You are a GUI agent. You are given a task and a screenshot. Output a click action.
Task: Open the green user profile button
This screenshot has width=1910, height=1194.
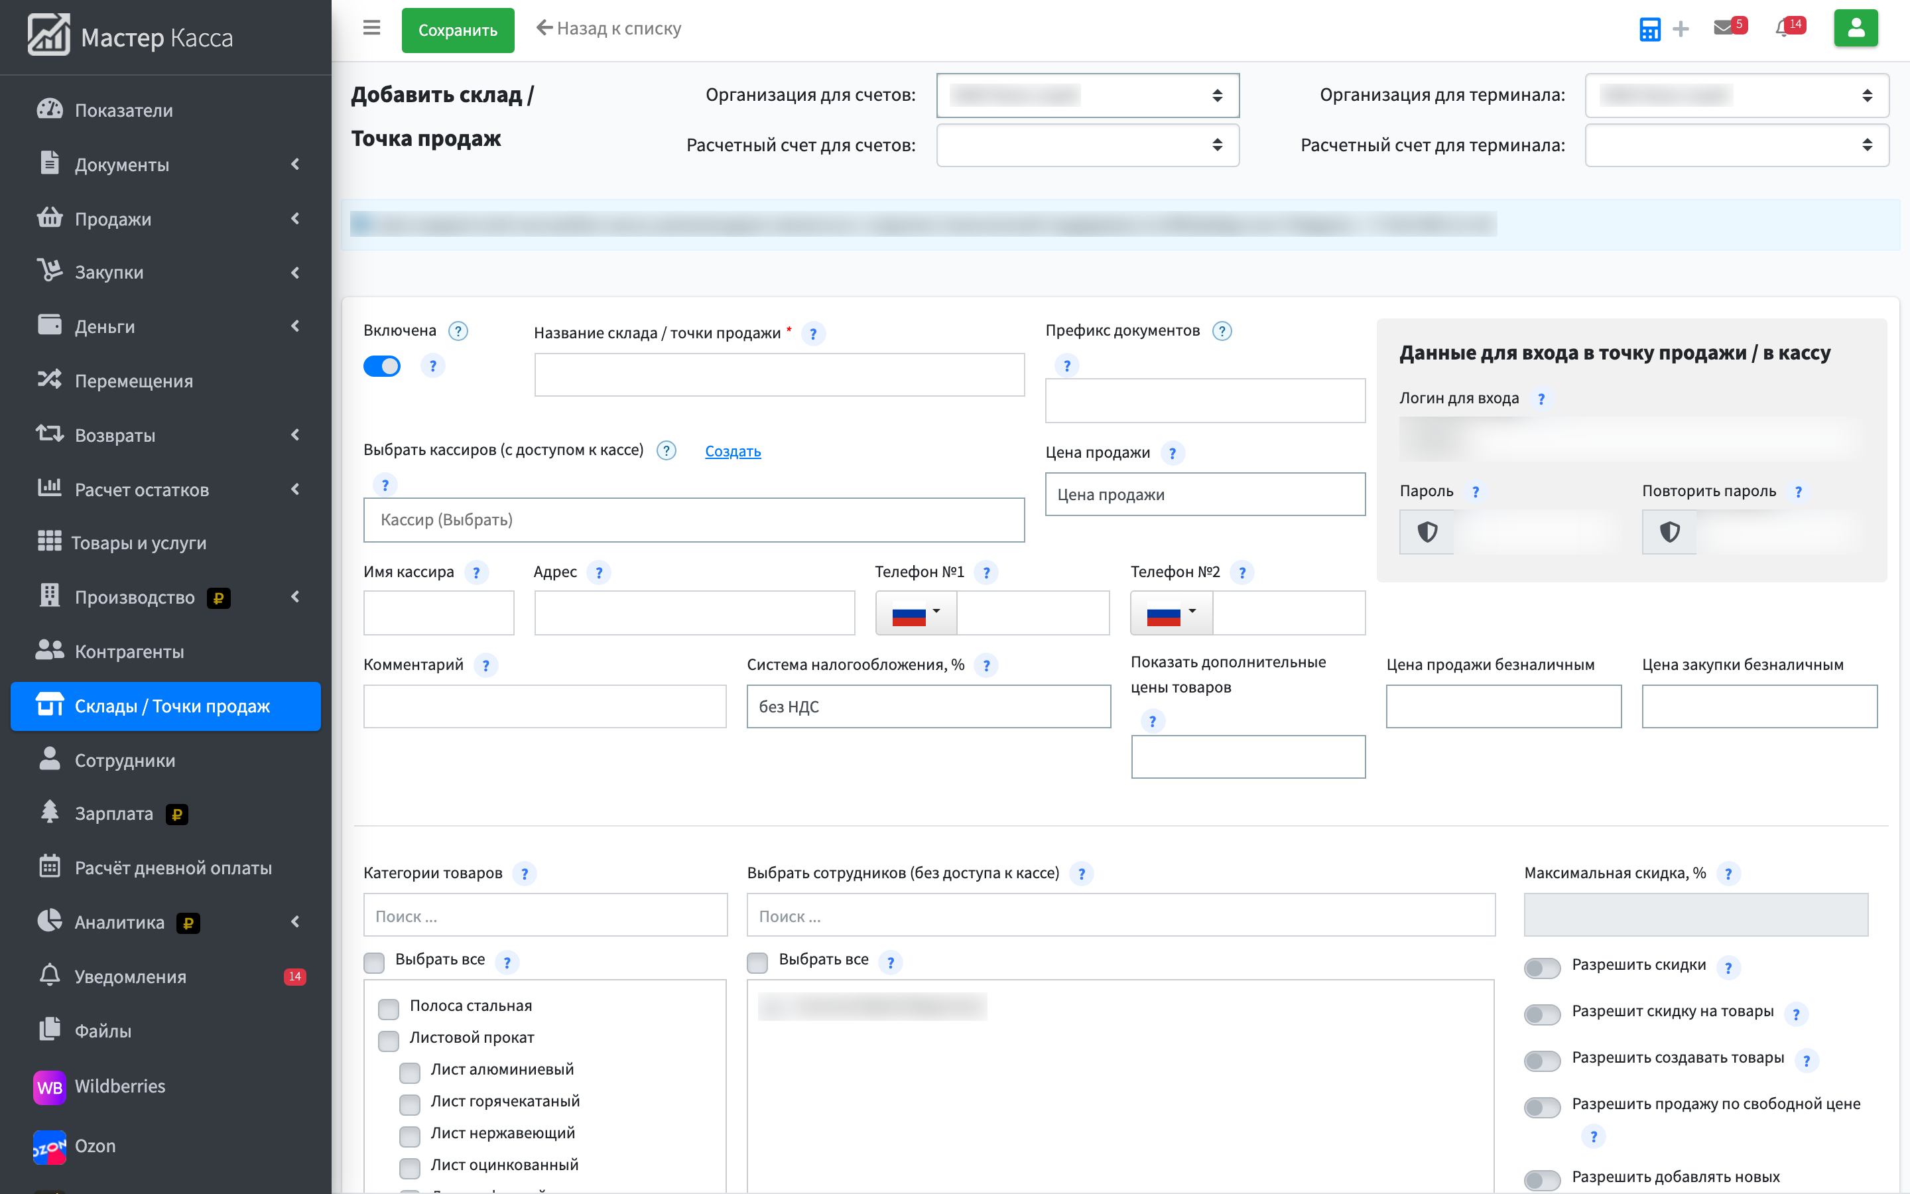(x=1855, y=29)
